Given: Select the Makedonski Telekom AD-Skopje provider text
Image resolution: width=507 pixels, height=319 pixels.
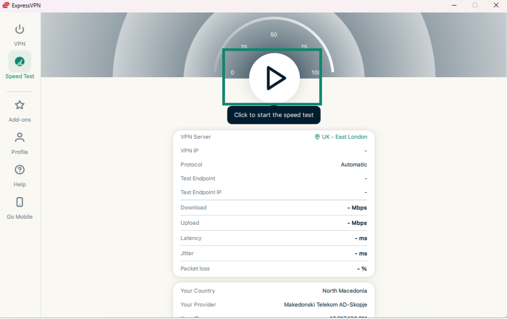Looking at the screenshot, I should click(325, 305).
